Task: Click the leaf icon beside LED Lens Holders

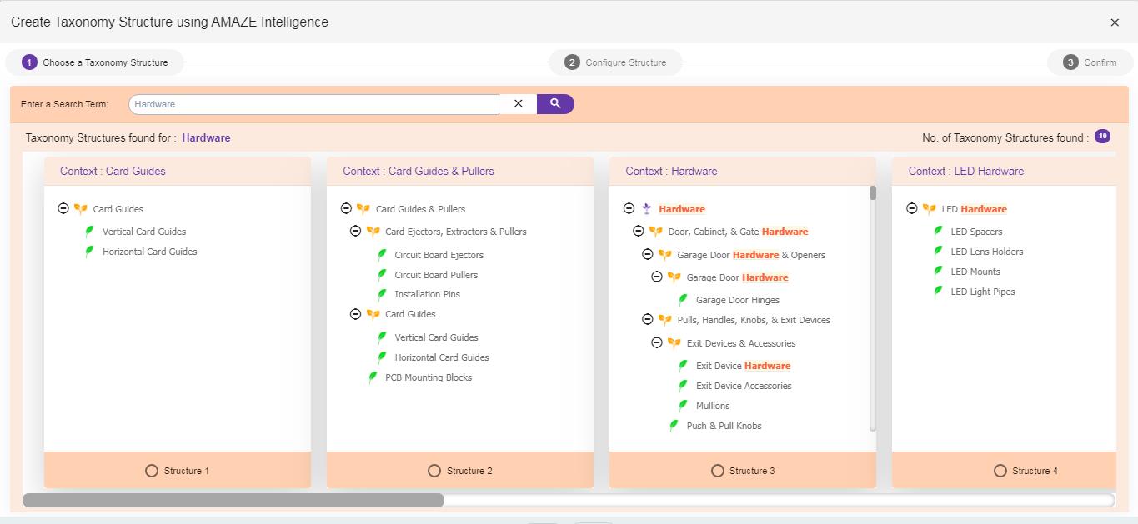Action: [939, 252]
